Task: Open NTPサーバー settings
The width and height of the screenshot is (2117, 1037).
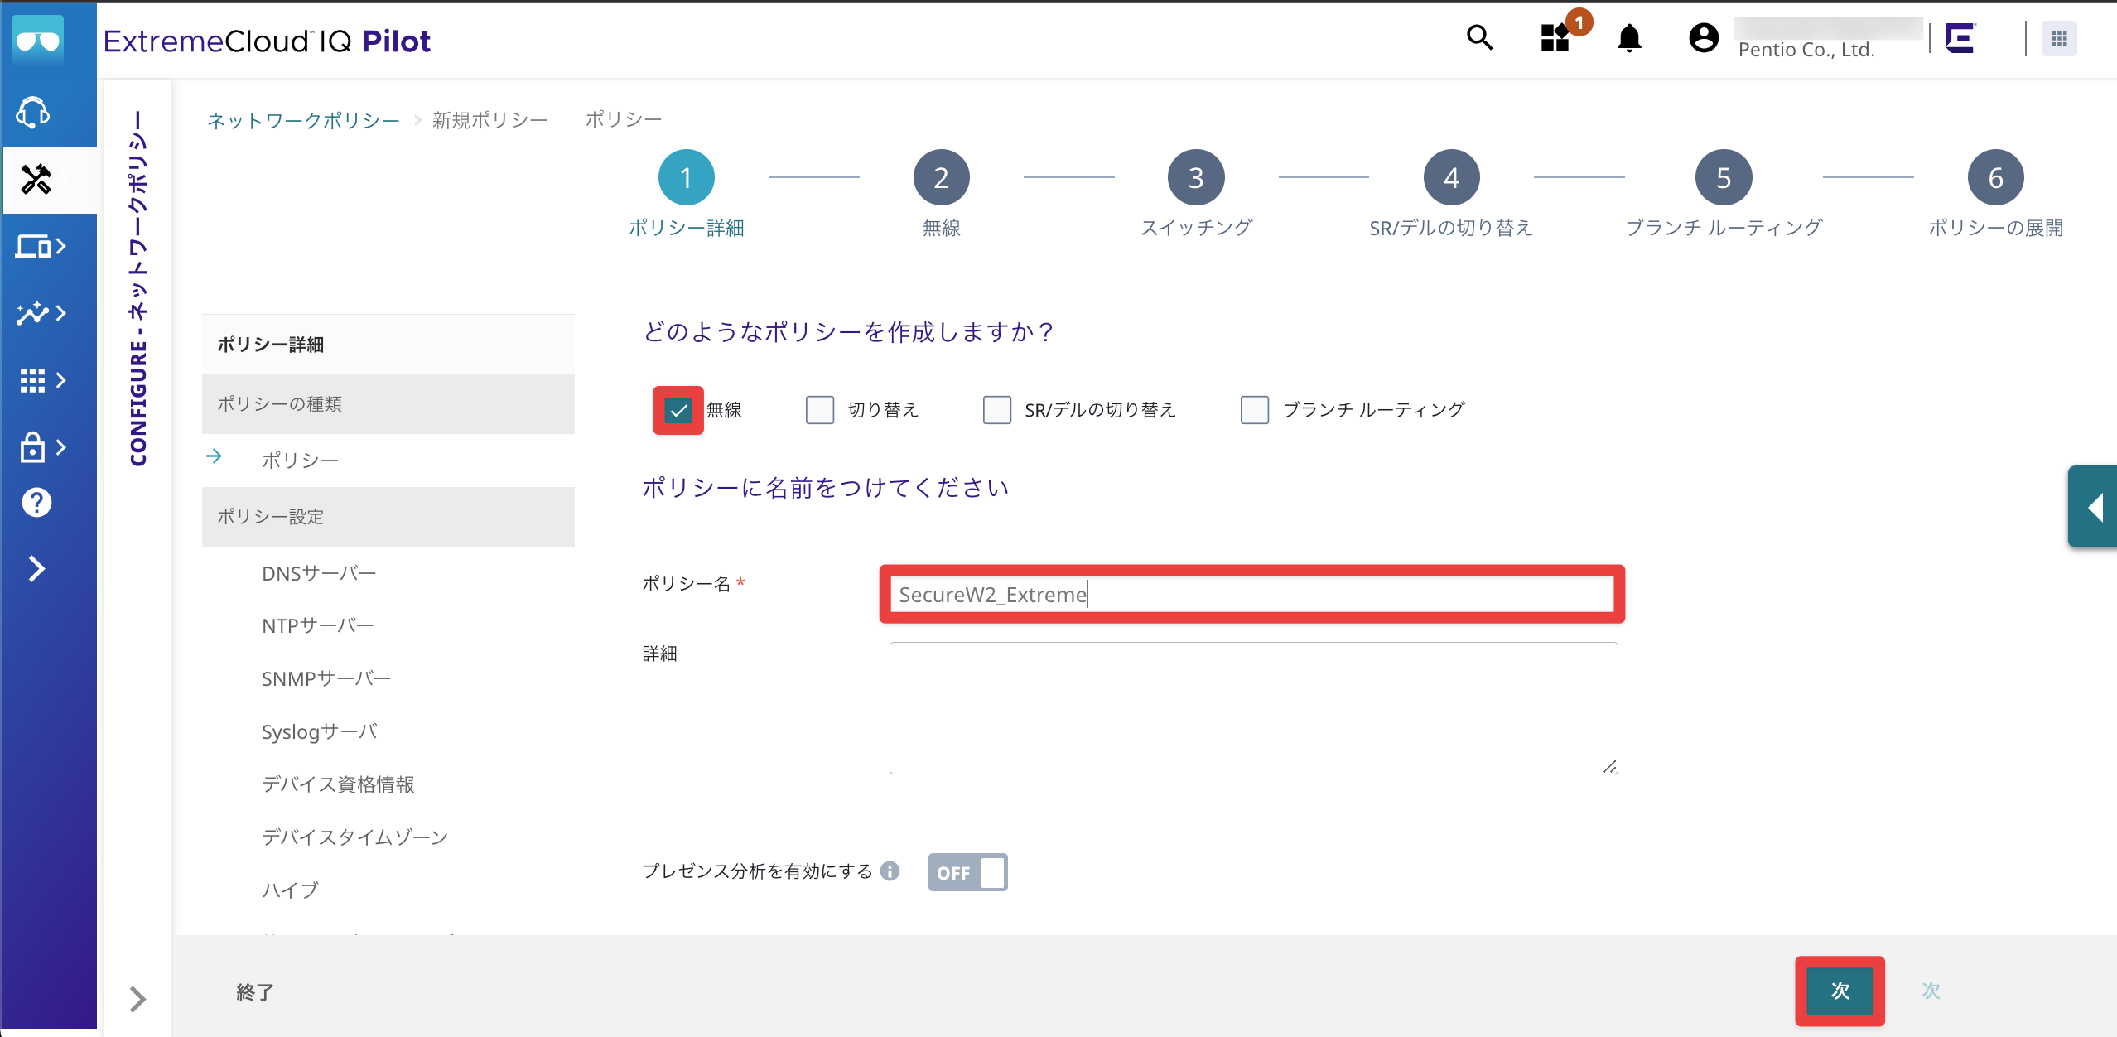Action: point(317,626)
